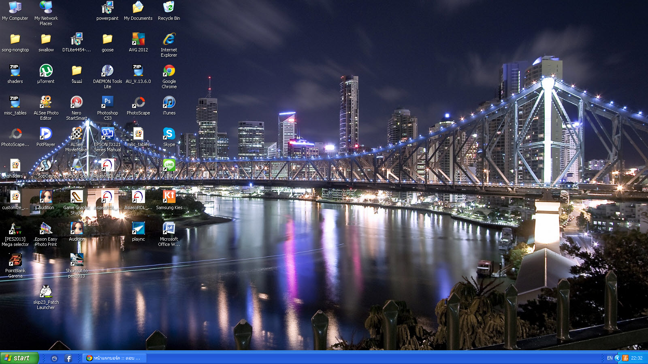The image size is (648, 364).
Task: Click the taskbar clock showing 22:32
Action: pos(637,358)
